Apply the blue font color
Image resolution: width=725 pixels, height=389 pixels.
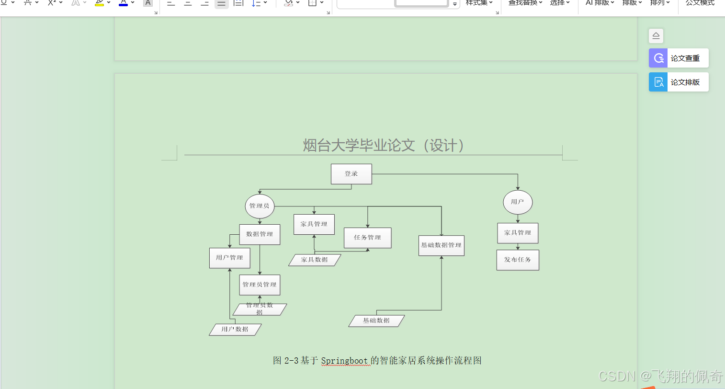pyautogui.click(x=123, y=2)
